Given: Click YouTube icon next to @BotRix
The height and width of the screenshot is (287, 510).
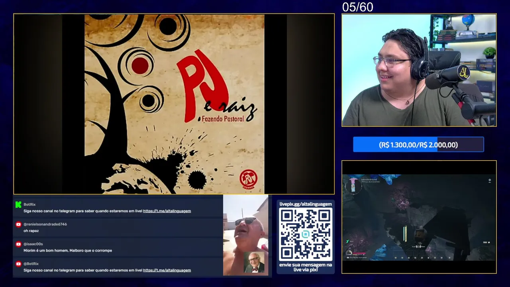Looking at the screenshot, I should pos(18,264).
